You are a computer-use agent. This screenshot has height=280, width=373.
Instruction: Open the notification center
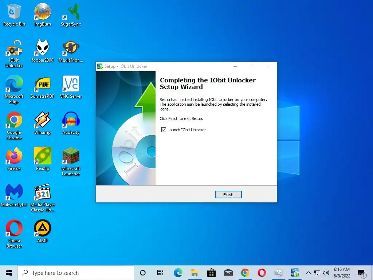tap(361, 273)
